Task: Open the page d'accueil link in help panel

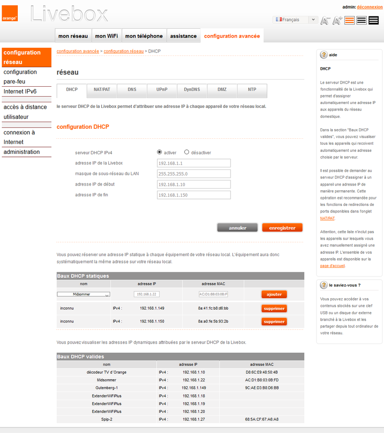Action: point(332,266)
